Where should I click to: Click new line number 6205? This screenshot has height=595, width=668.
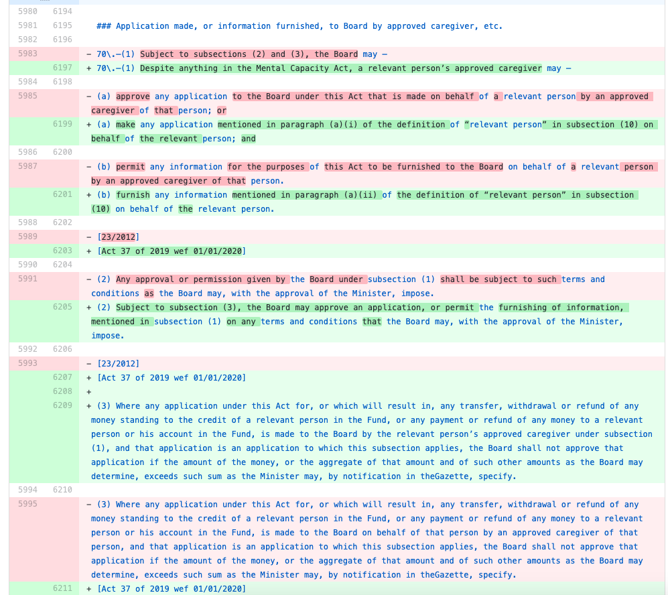click(x=62, y=307)
